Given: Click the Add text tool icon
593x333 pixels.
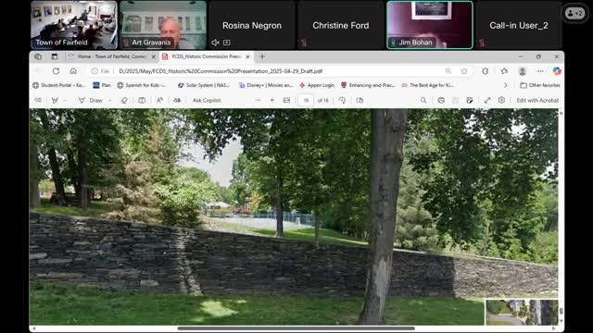Looking at the screenshot, I should pyautogui.click(x=142, y=100).
